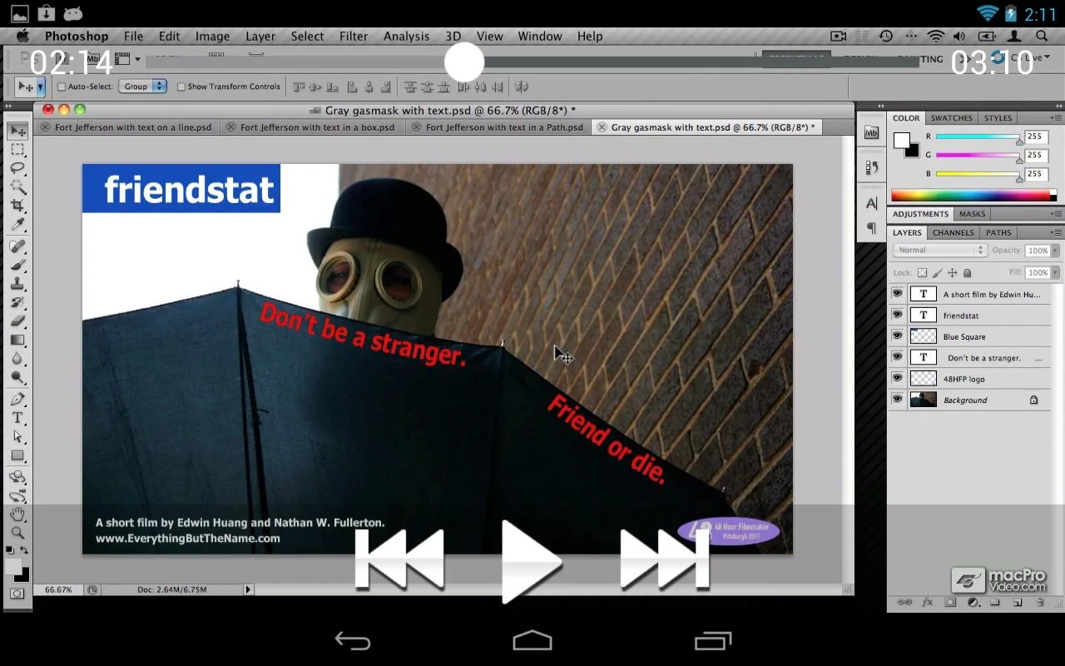
Task: Select the Move tool in the toolbox
Action: coord(17,132)
